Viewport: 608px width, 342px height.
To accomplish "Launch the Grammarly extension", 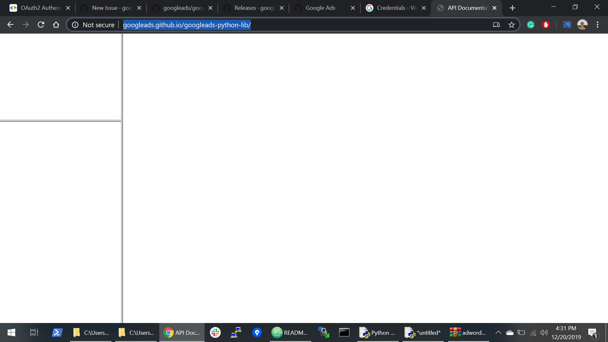I will point(530,24).
